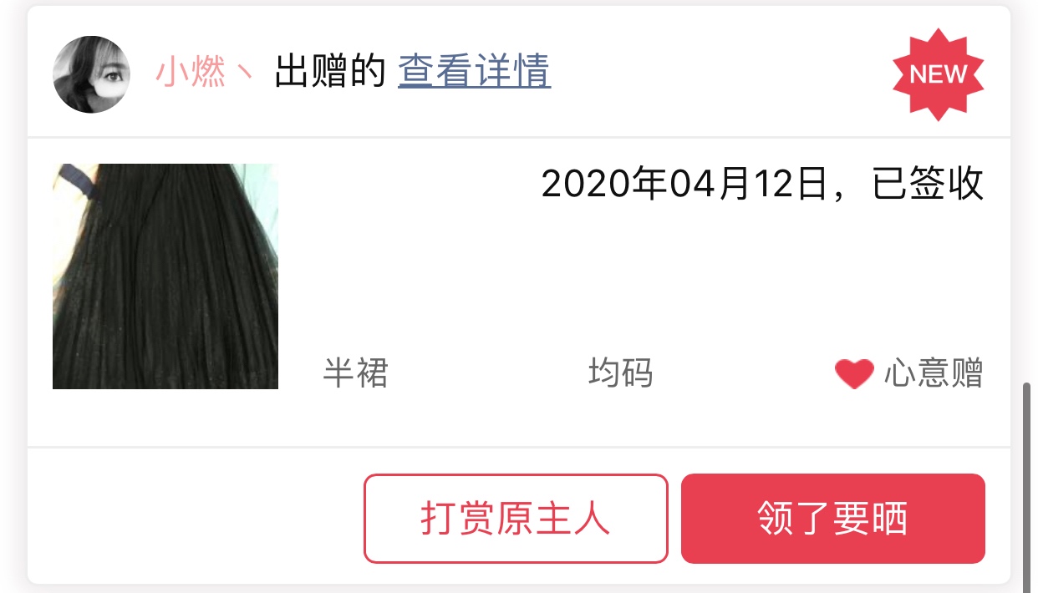The height and width of the screenshot is (593, 1038).
Task: Click the 出赠的 text in header
Action: click(330, 73)
